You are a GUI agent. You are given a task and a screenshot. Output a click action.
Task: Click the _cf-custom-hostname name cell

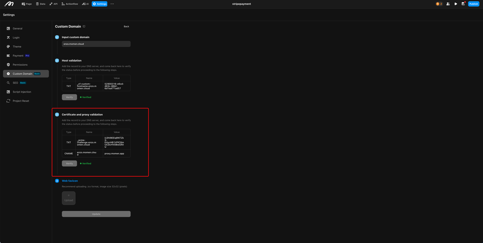pyautogui.click(x=89, y=86)
